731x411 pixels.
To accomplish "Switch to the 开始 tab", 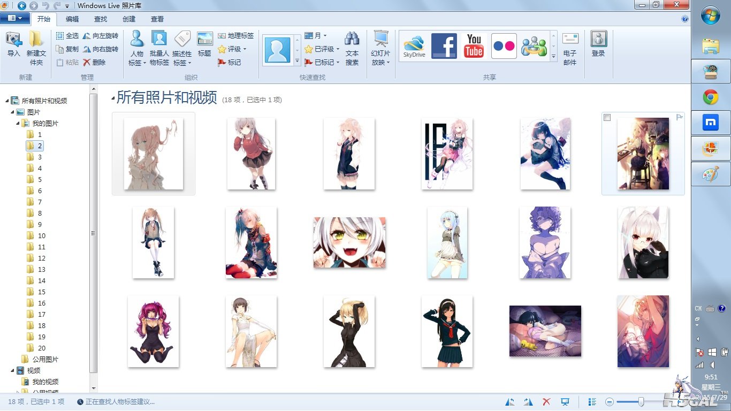I will pos(44,19).
